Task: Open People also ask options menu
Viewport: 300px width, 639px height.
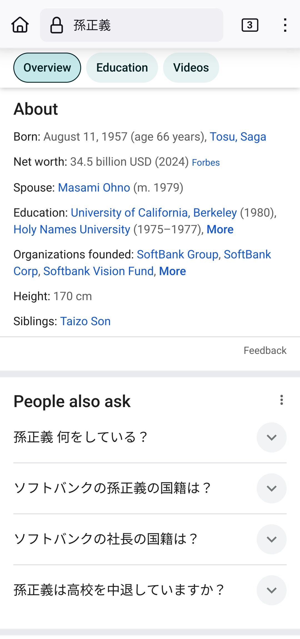Action: coord(282,400)
